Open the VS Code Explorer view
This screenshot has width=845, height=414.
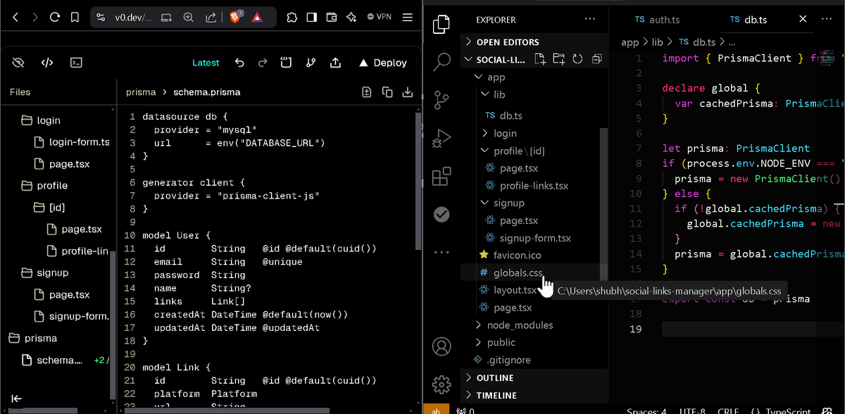[442, 25]
